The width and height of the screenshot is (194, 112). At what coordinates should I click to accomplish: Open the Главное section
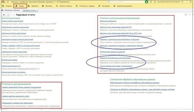[x=7, y=6]
